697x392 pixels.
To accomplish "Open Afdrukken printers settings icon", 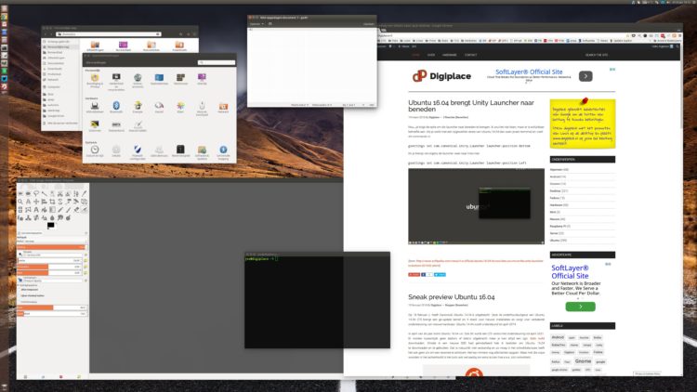I will [95, 107].
